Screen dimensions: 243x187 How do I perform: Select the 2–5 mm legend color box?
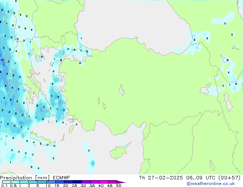[x=33, y=182]
